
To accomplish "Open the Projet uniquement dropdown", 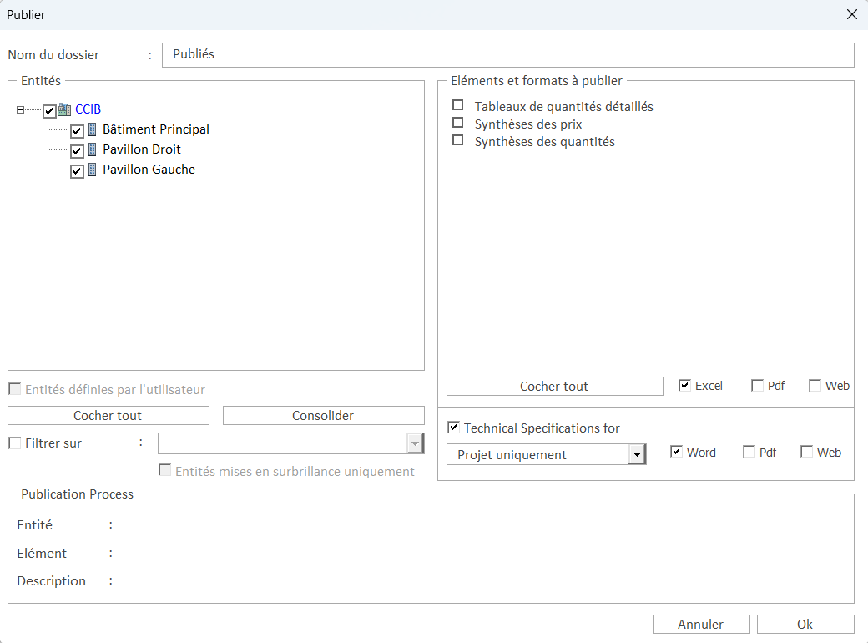I will click(x=637, y=455).
